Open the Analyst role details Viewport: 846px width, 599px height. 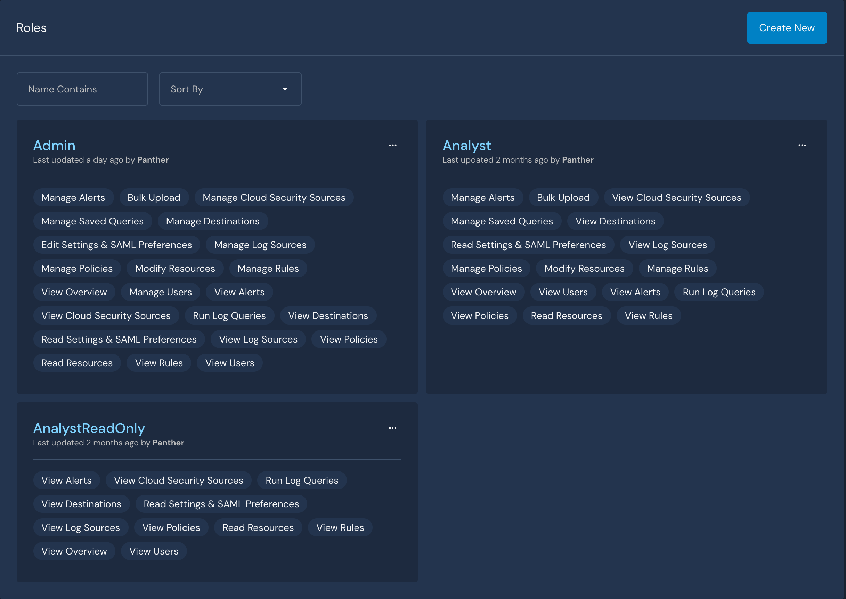coord(466,145)
